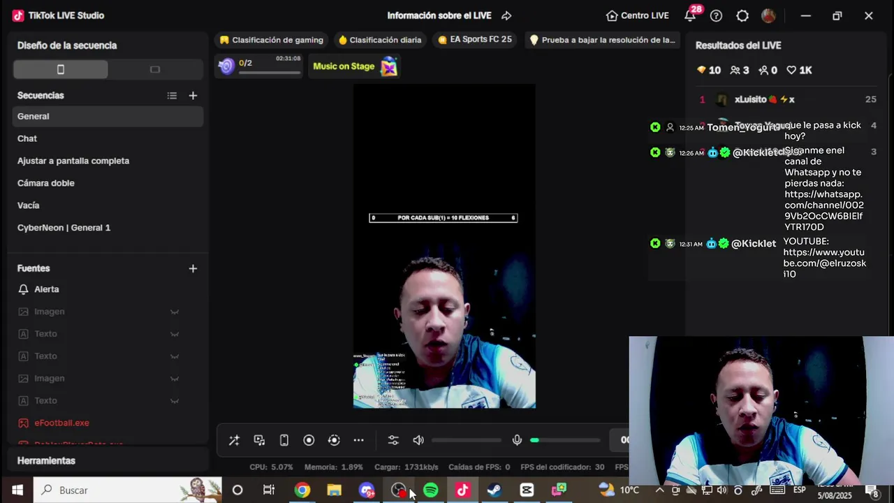
Task: Open the Clasificación de gaming tab
Action: tap(272, 40)
